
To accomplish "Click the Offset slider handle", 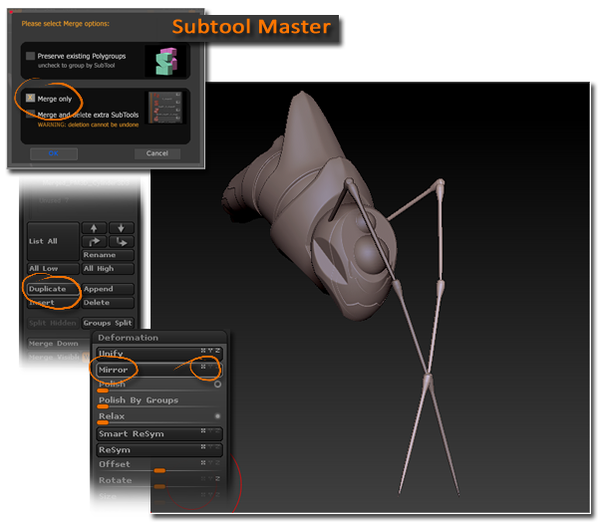I will (159, 470).
